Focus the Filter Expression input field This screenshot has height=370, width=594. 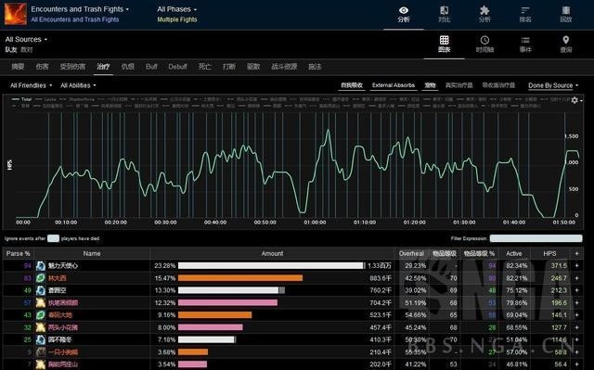(536, 238)
